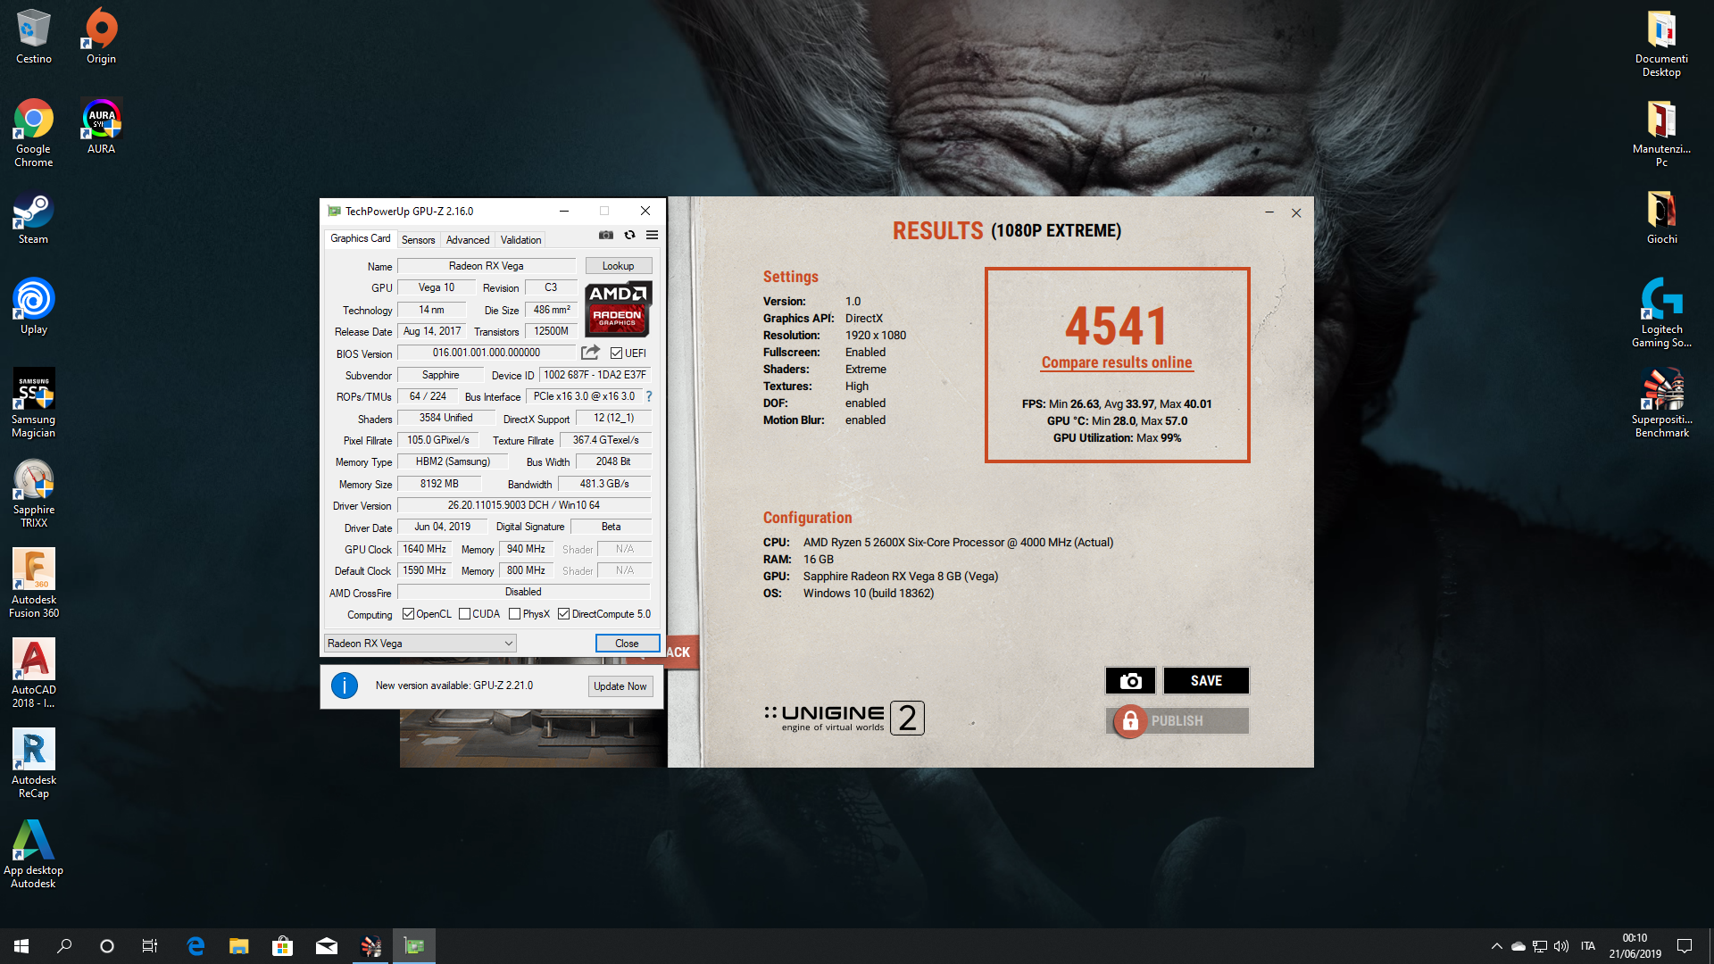Switch to the Validation tab
1714x964 pixels.
[520, 240]
